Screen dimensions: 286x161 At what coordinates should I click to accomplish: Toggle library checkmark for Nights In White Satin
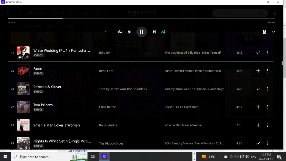point(258,143)
